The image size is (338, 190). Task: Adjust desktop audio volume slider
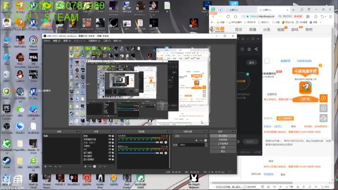(x=139, y=142)
